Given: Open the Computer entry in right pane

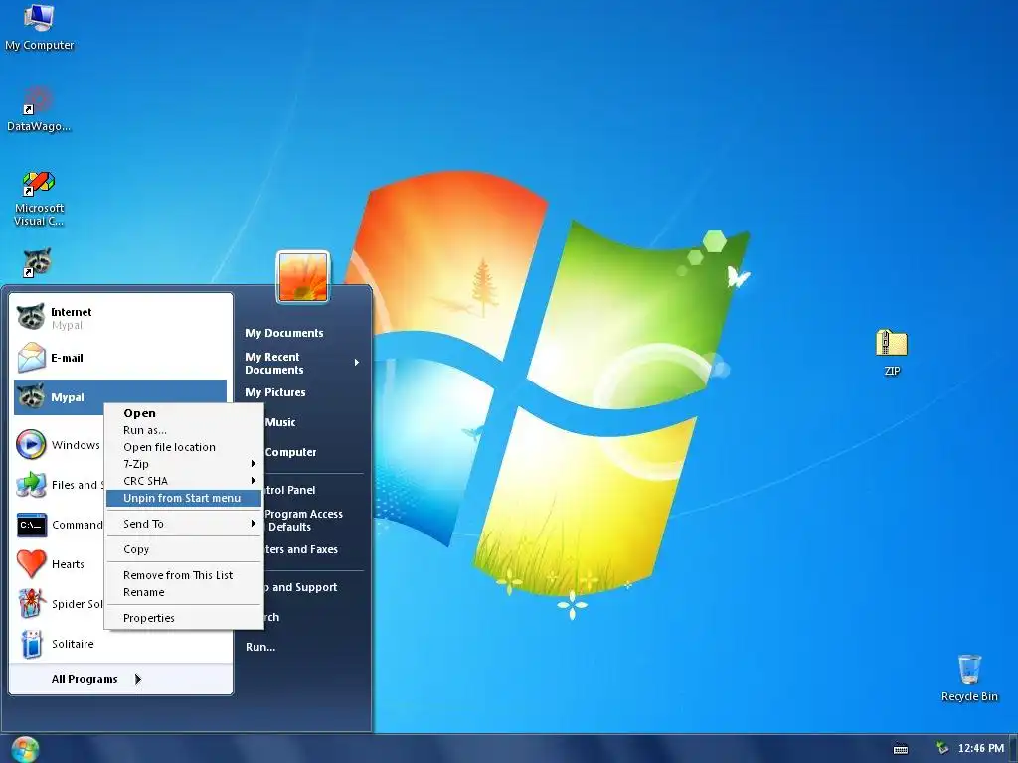Looking at the screenshot, I should tap(290, 452).
